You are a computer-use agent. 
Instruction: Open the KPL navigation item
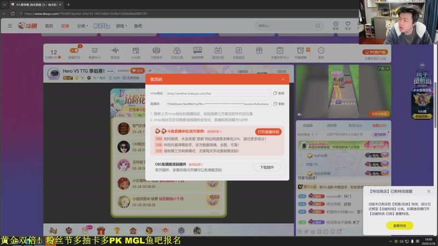pos(101,26)
